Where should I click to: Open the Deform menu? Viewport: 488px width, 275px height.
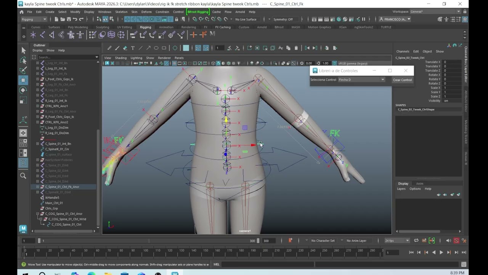point(146,12)
